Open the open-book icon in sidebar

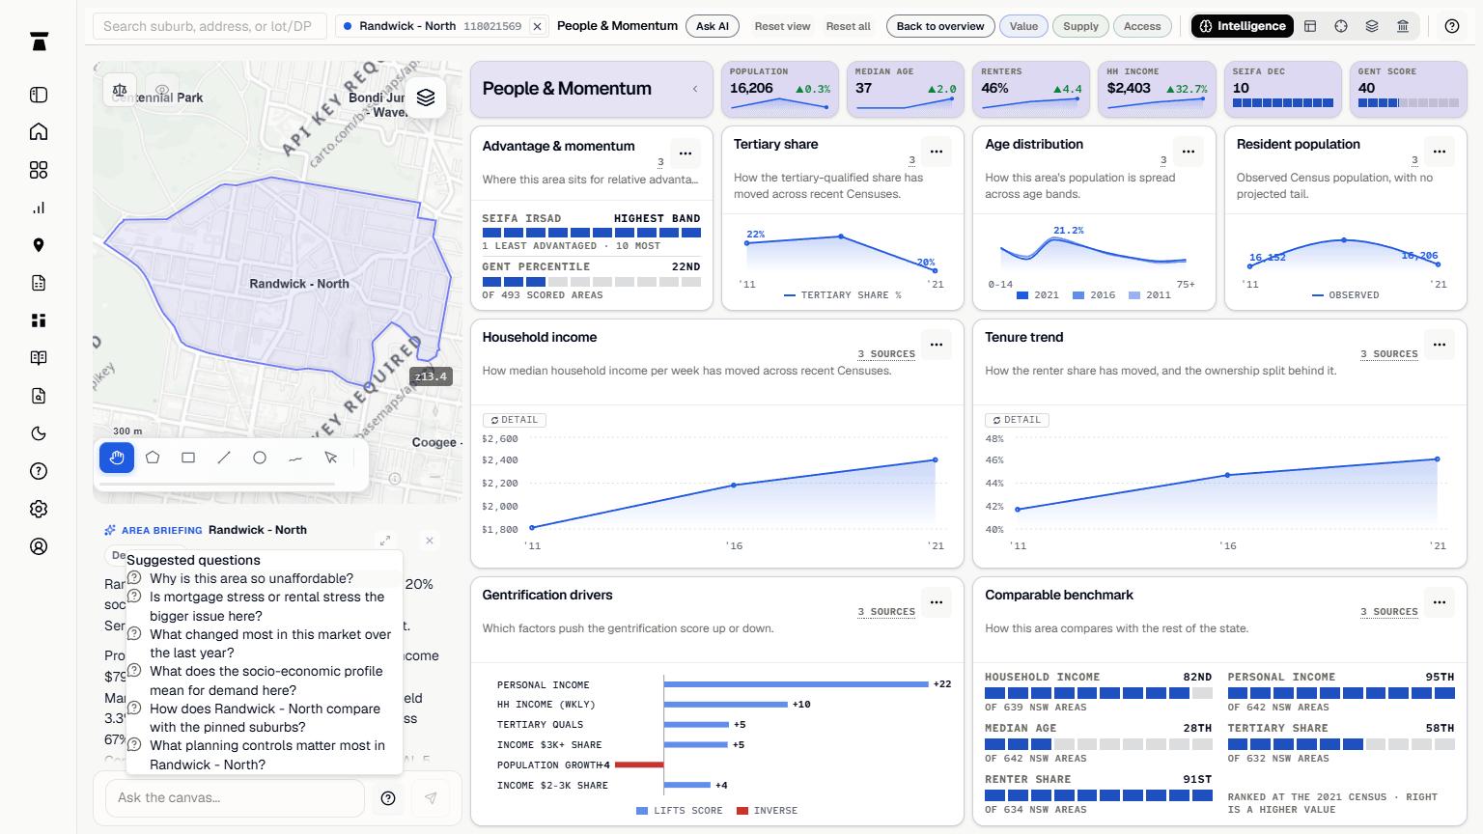coord(39,358)
